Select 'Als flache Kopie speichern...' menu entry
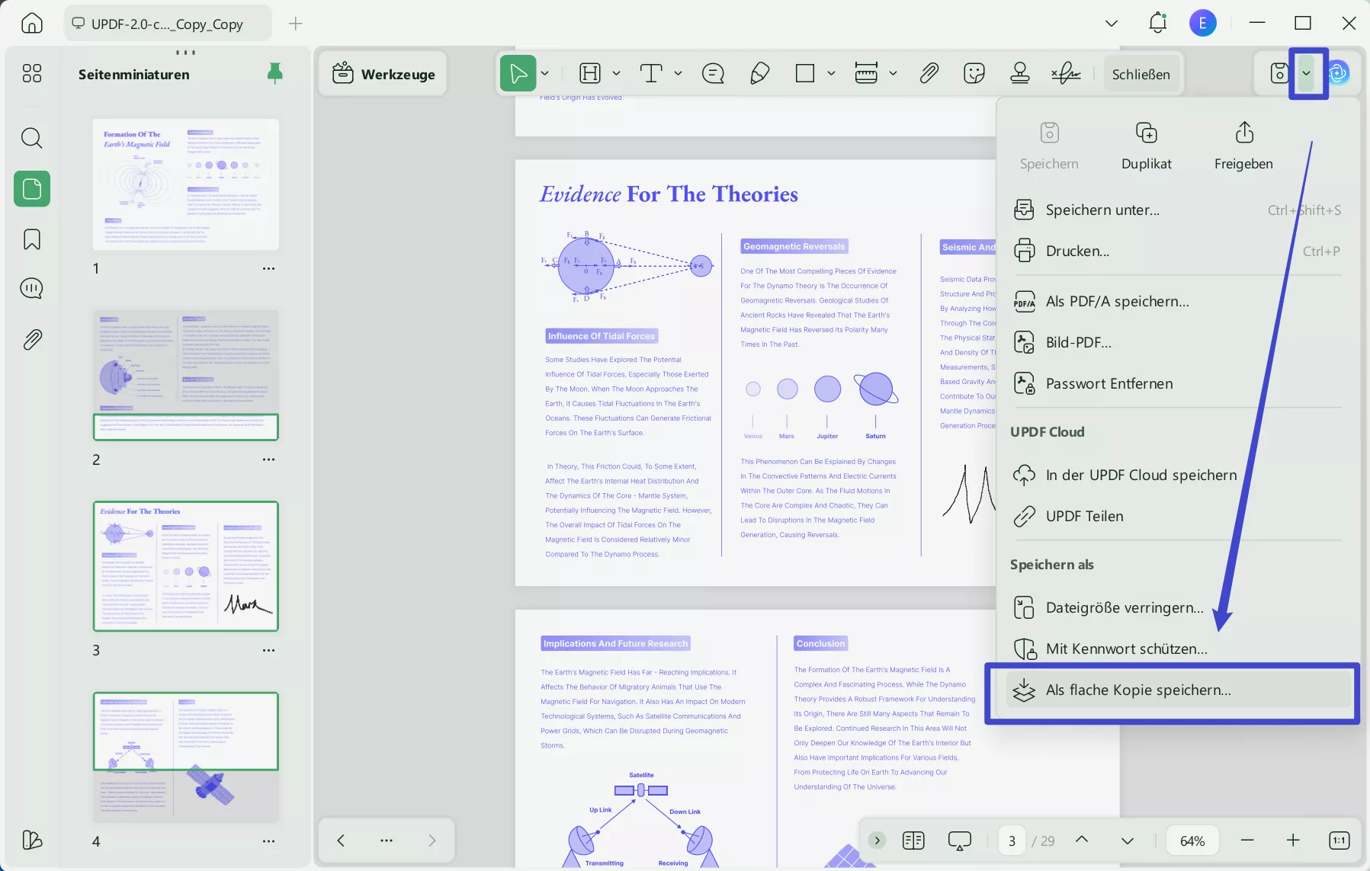Viewport: 1370px width, 871px height. pos(1137,690)
